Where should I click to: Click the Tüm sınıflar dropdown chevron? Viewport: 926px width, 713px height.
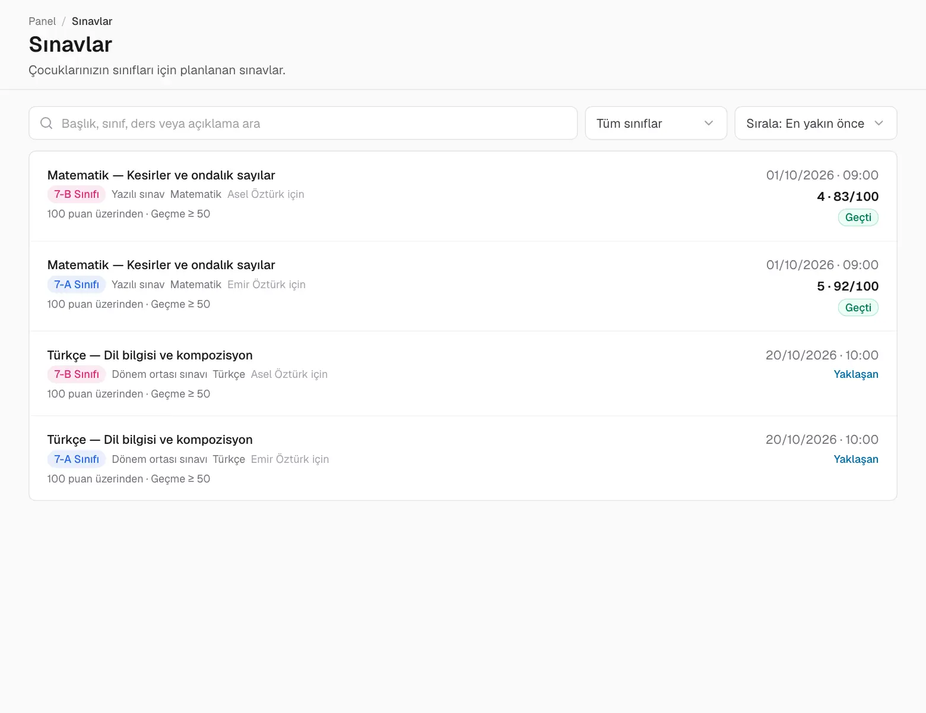click(708, 124)
